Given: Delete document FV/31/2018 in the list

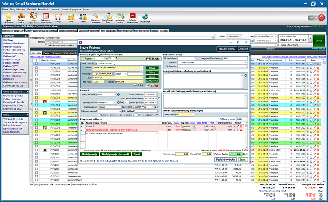Looking at the screenshot, I should pyautogui.click(x=318, y=64).
